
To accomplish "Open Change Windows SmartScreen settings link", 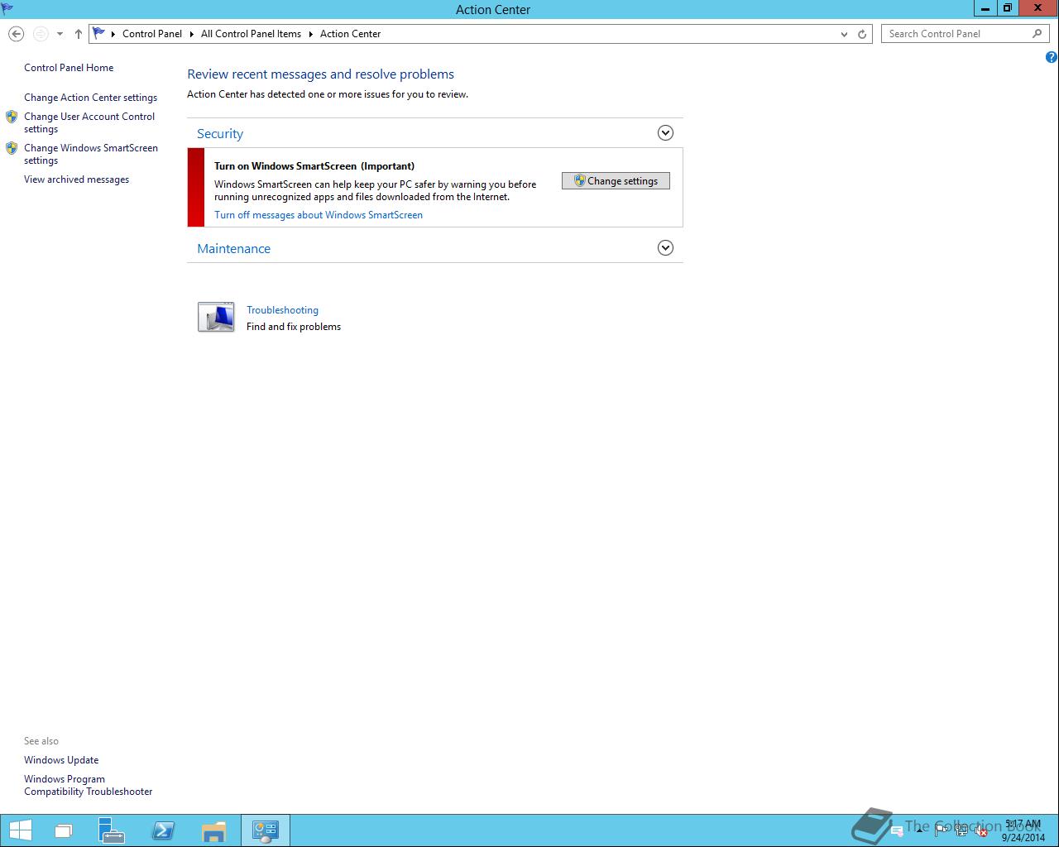I will pyautogui.click(x=91, y=154).
